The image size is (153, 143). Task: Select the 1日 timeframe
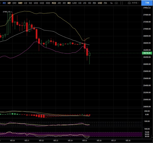pos(80,3)
